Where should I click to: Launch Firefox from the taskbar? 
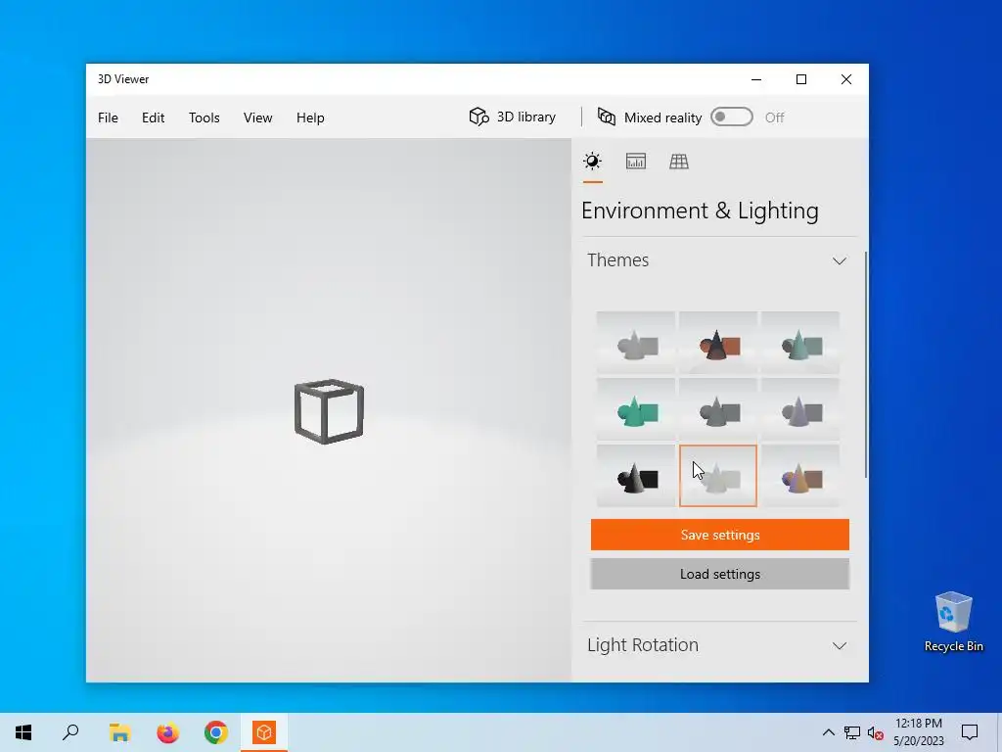click(168, 732)
